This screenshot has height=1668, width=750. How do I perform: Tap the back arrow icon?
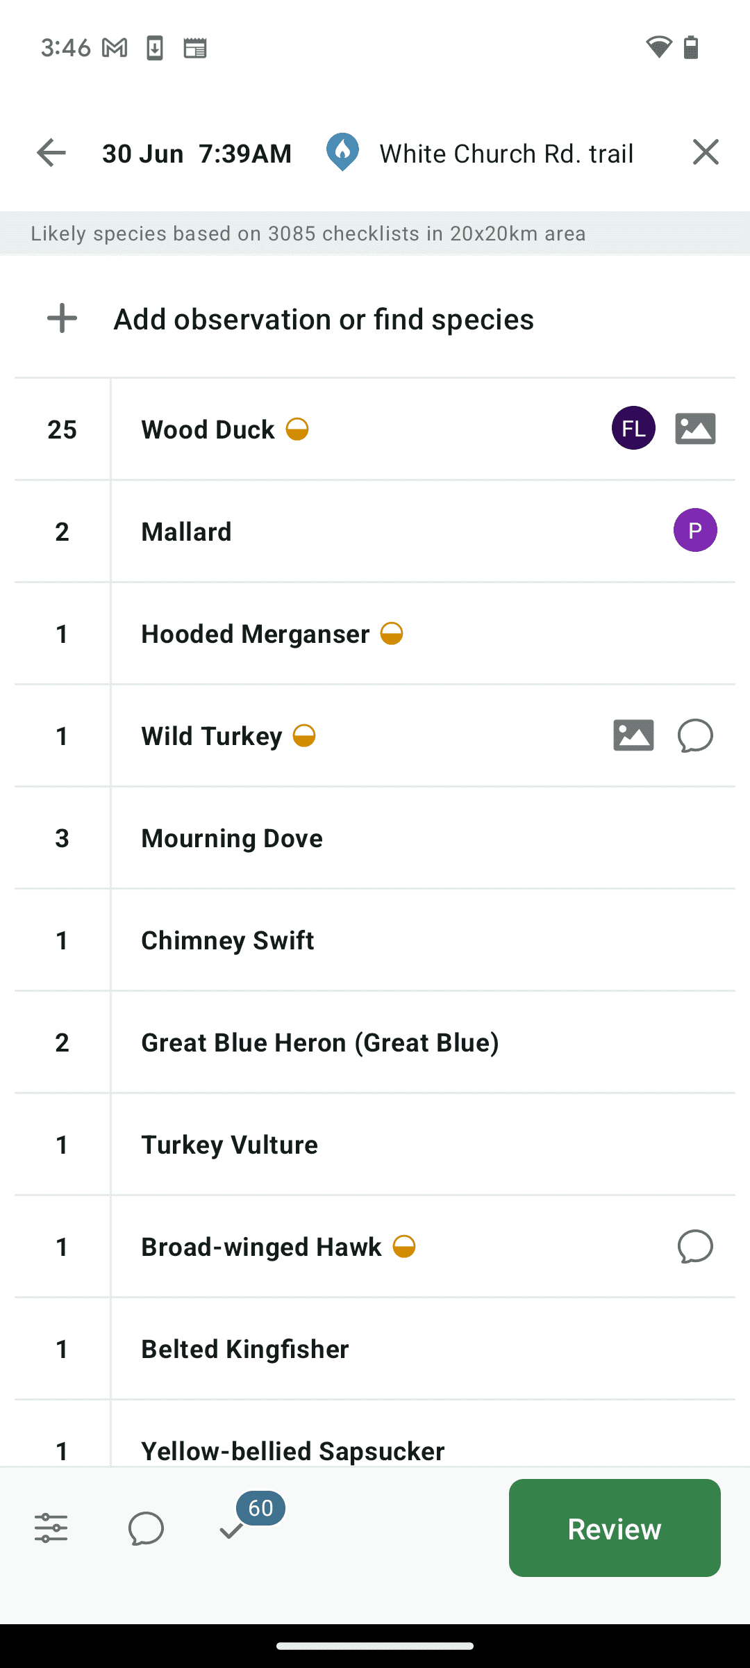point(51,153)
